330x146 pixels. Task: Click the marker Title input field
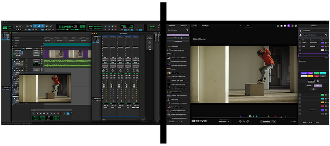click(x=313, y=55)
